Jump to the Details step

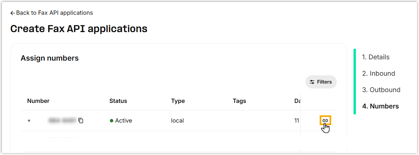tap(376, 57)
